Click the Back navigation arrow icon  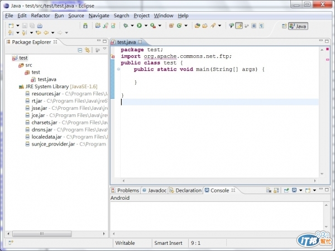[46, 33]
